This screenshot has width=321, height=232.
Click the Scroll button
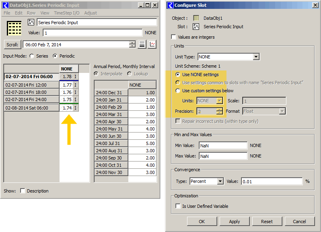click(12, 44)
